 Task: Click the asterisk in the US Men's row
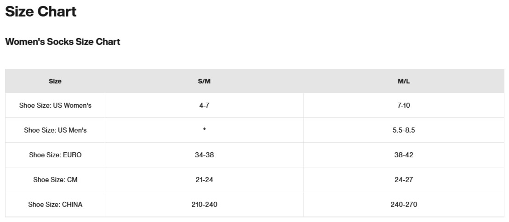tap(204, 130)
